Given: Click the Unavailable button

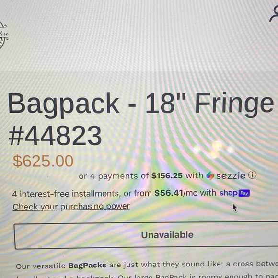Looking at the screenshot, I should coord(147,235).
